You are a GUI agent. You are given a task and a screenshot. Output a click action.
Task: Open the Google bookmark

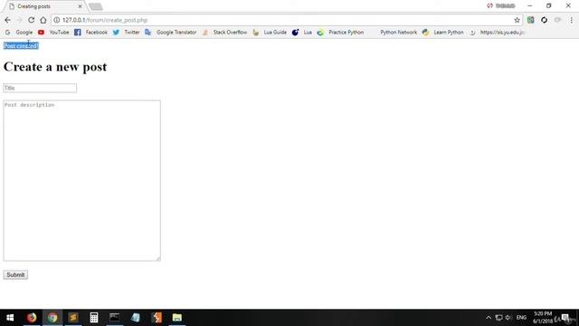pos(18,33)
